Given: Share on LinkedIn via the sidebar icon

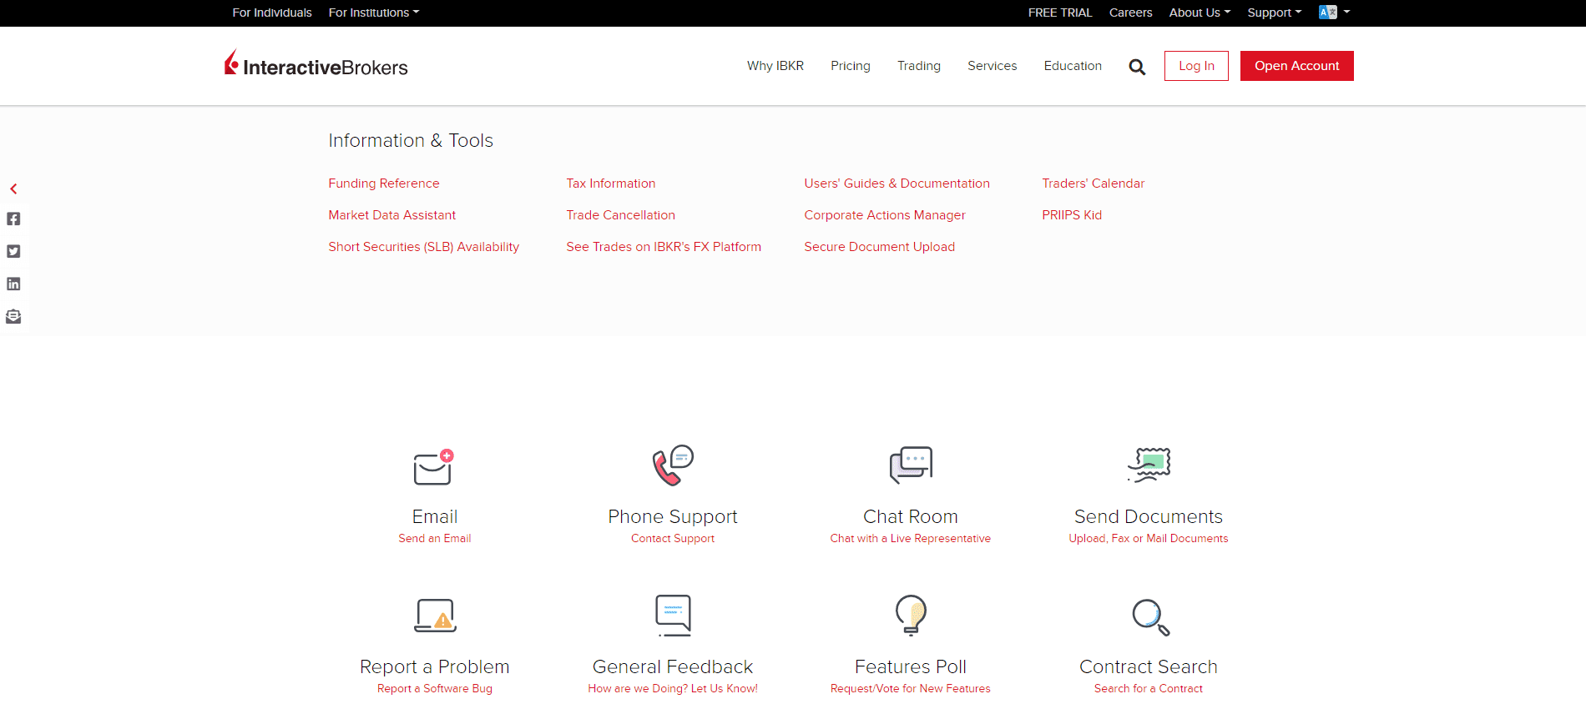Looking at the screenshot, I should pyautogui.click(x=13, y=284).
